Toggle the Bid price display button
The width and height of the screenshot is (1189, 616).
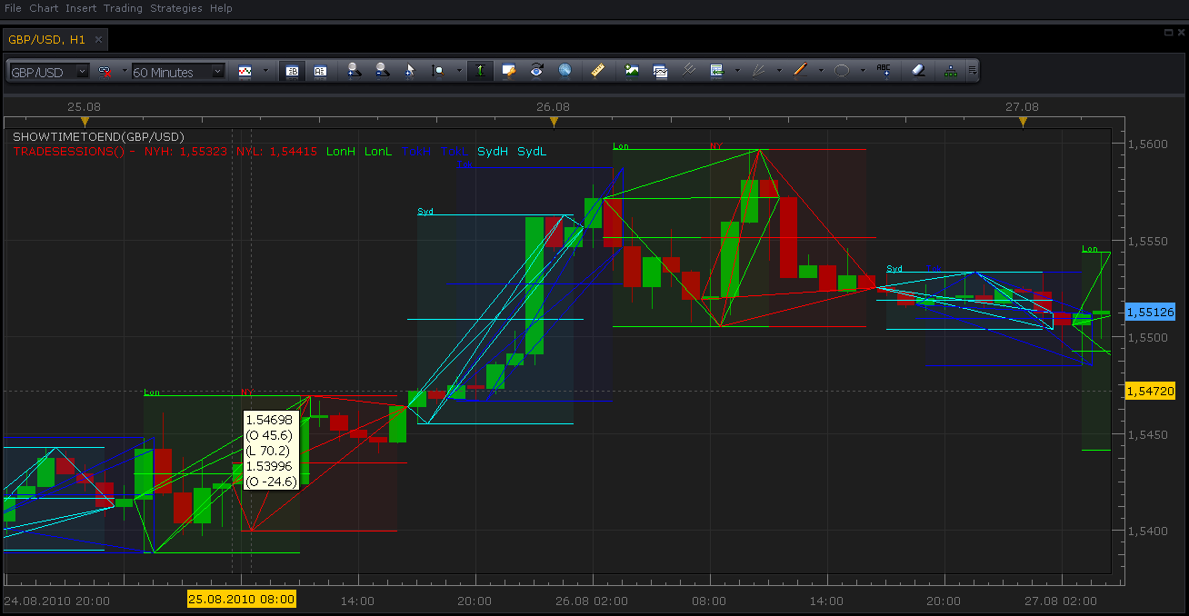tap(293, 71)
